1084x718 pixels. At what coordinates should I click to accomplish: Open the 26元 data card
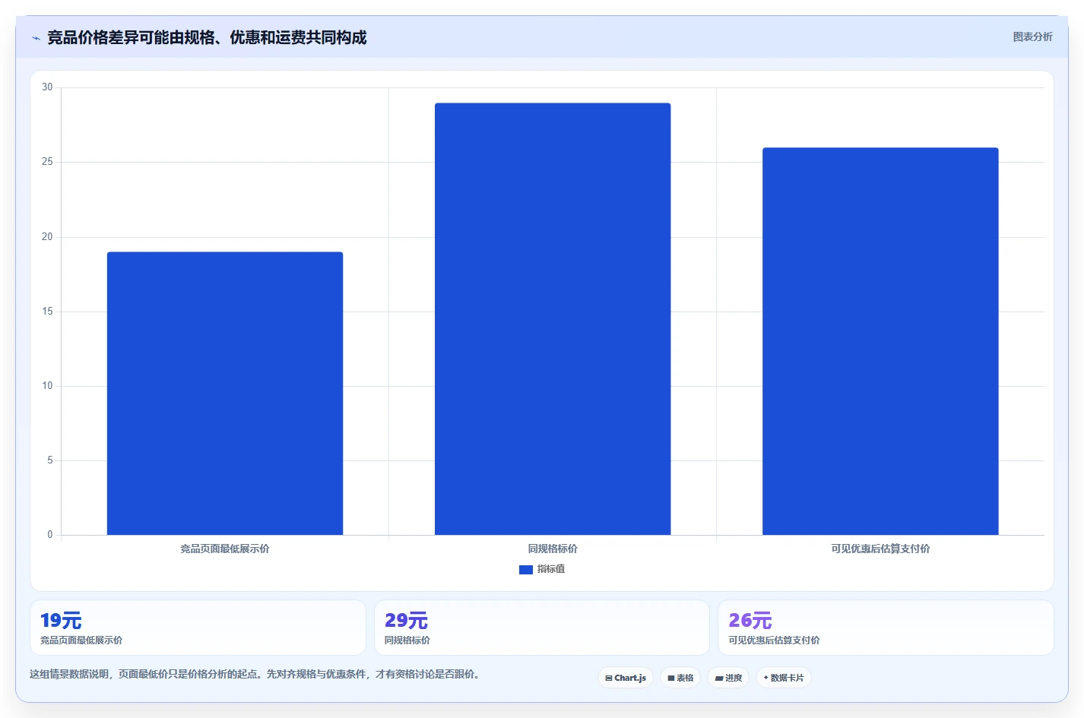click(x=886, y=628)
